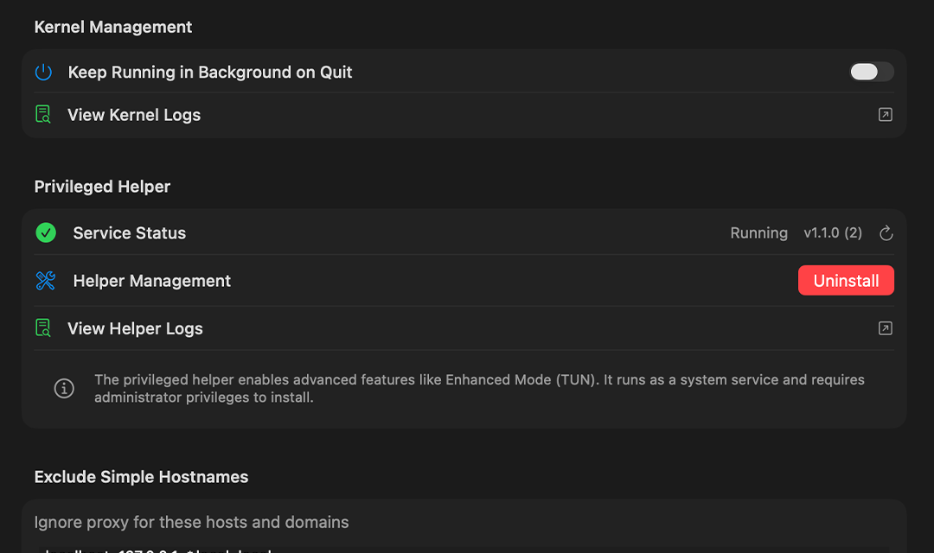Click the green log icon beside View Kernel Logs
The width and height of the screenshot is (934, 553).
pos(43,113)
